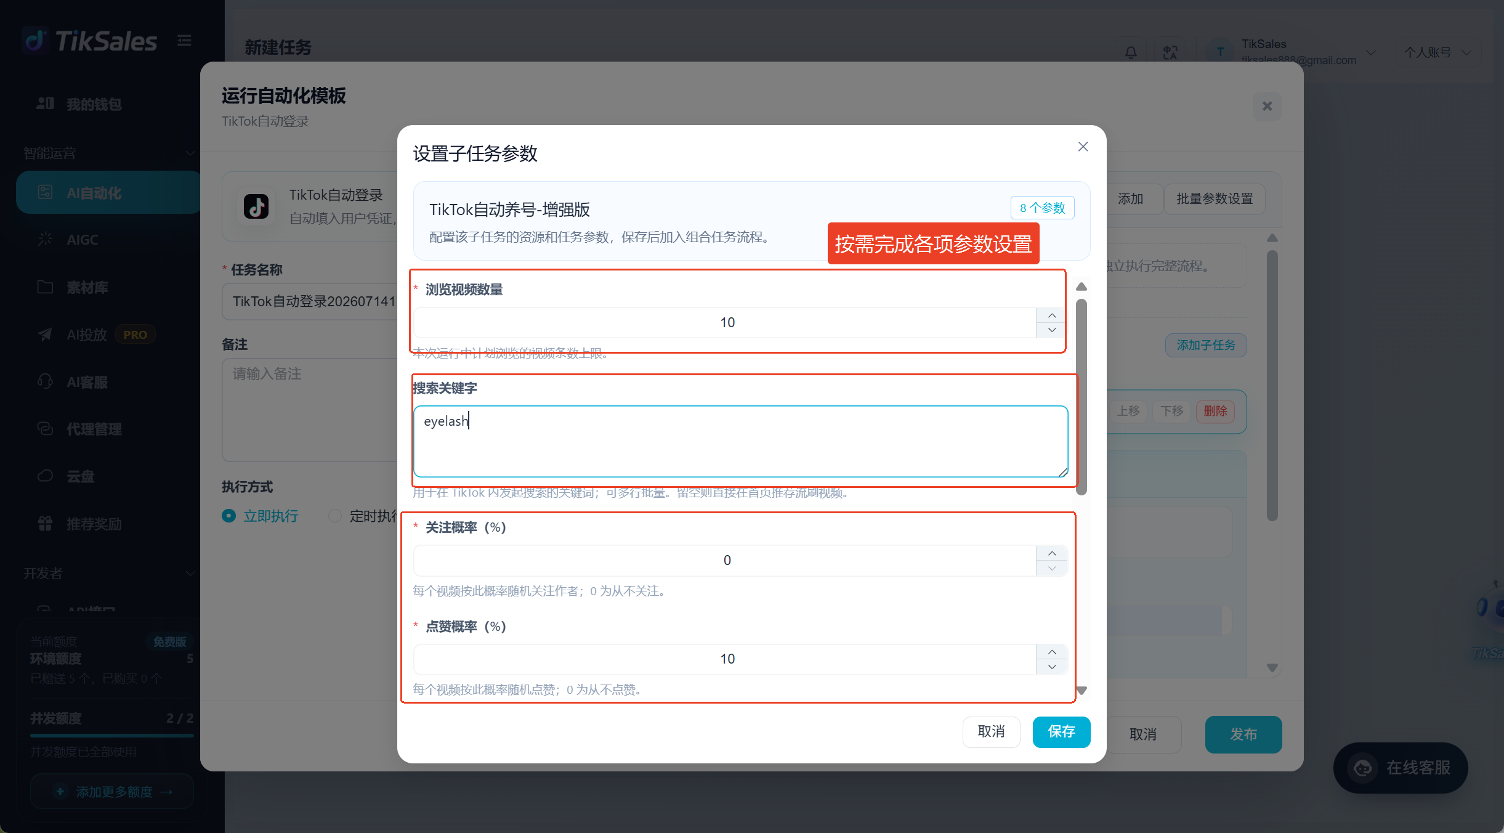Click the 在线客服 chat icon
Viewport: 1504px width, 833px height.
pyautogui.click(x=1362, y=768)
